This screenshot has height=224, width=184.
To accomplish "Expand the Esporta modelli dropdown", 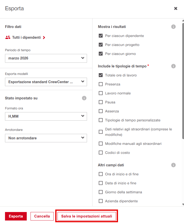I will pyautogui.click(x=46, y=82).
